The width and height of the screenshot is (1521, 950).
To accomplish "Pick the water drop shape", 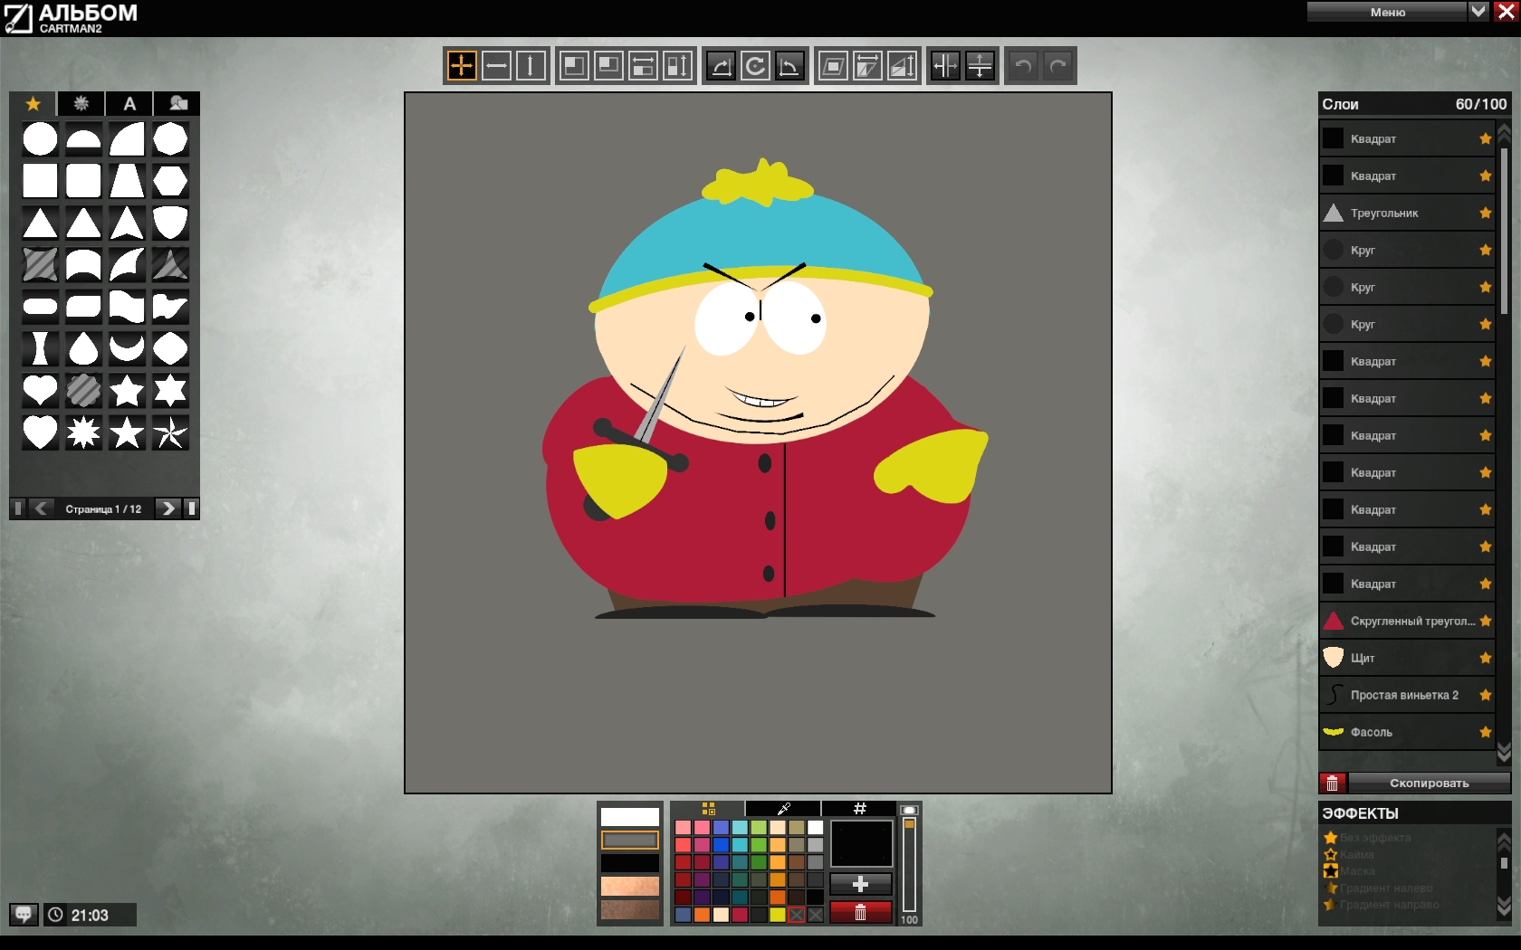I will pyautogui.click(x=83, y=348).
